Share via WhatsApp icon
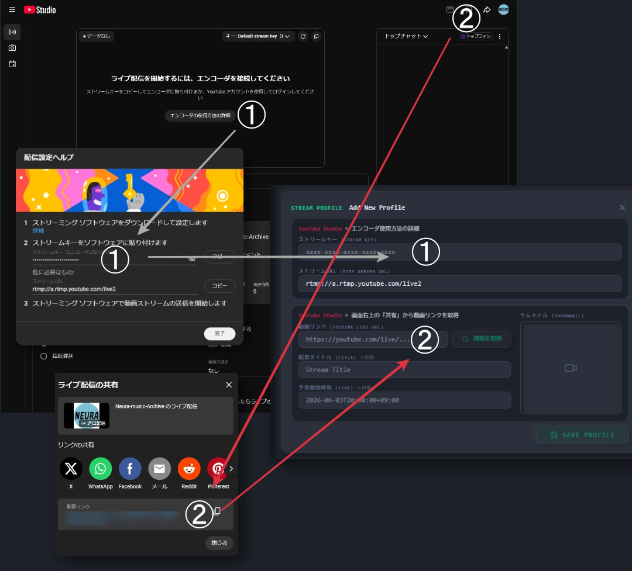This screenshot has width=632, height=571. pos(101,469)
